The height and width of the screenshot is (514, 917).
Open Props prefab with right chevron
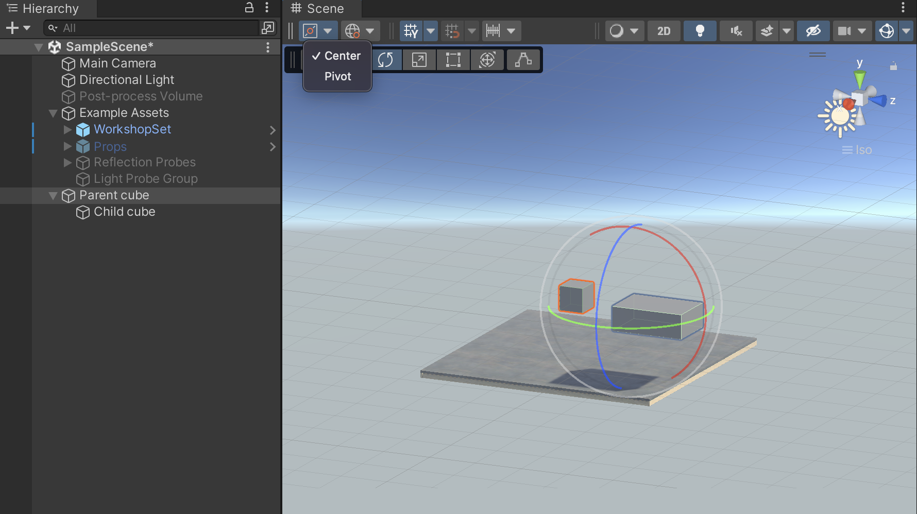tap(273, 147)
